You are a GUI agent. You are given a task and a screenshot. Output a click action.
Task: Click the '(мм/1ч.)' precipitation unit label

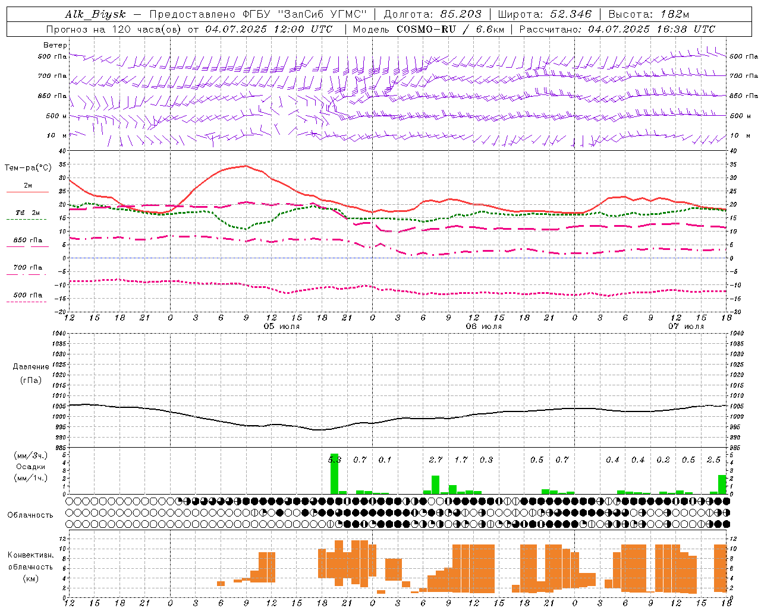pyautogui.click(x=31, y=478)
